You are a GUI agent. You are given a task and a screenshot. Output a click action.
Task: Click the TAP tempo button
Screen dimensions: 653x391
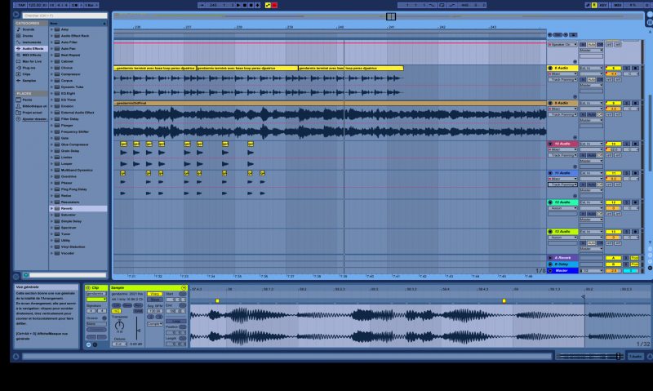(21, 5)
